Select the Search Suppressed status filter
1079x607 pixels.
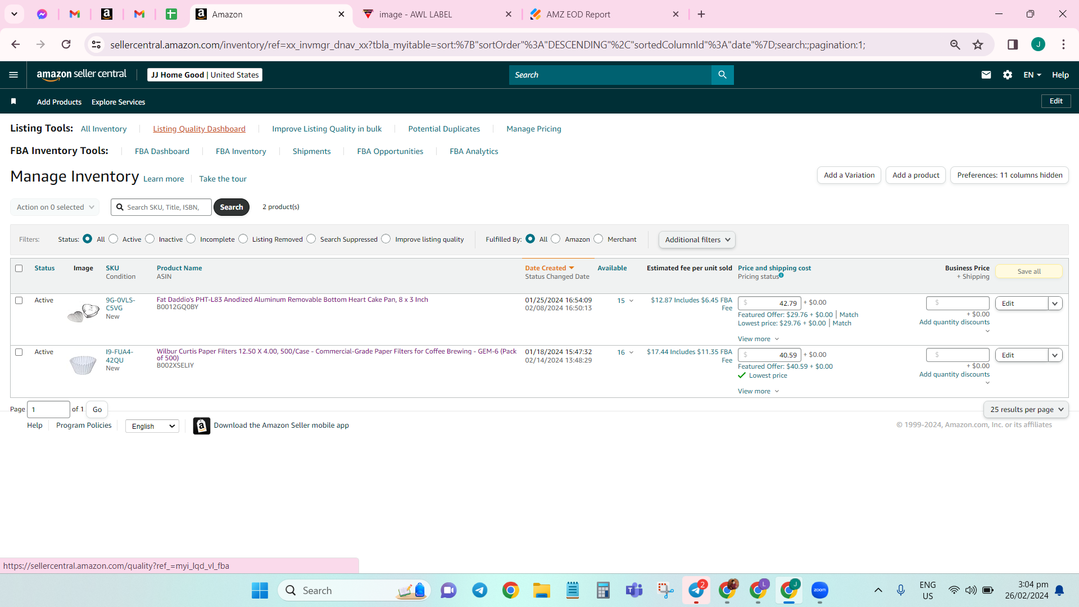coord(311,239)
